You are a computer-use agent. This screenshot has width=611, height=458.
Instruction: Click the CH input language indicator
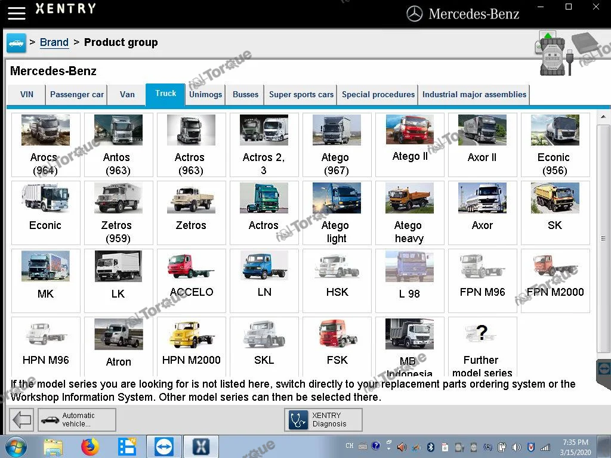tap(349, 446)
